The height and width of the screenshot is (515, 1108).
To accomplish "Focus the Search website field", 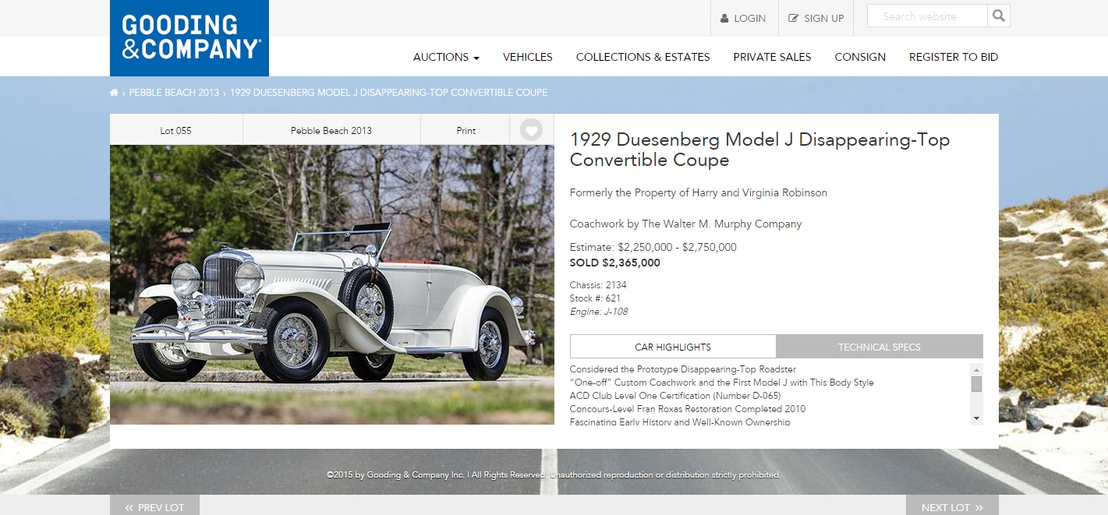I will [x=927, y=16].
